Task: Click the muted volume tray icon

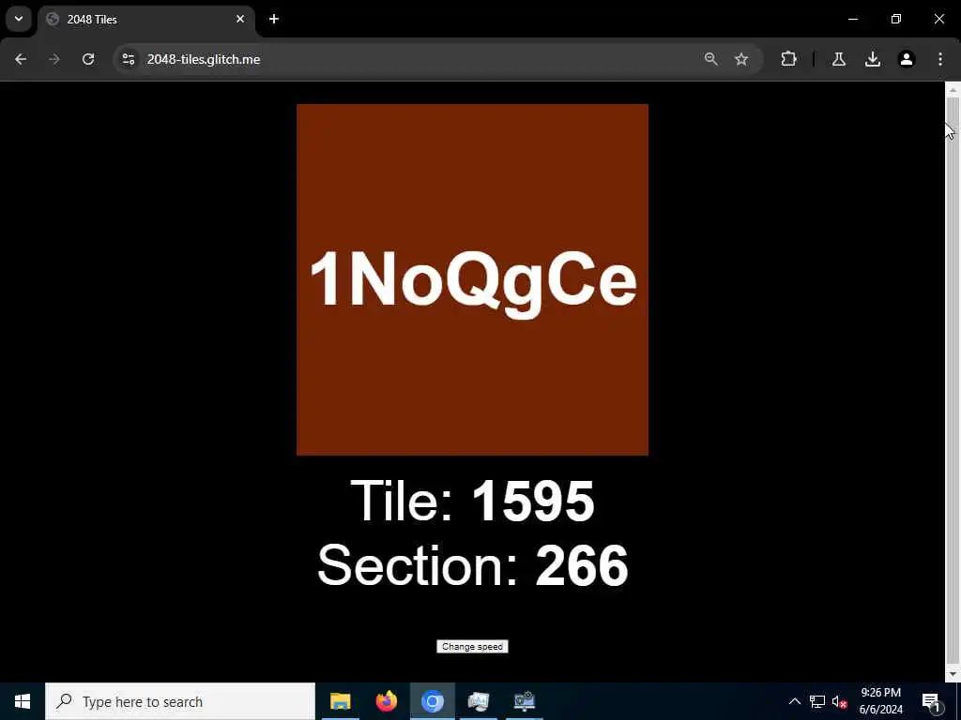Action: pos(840,701)
